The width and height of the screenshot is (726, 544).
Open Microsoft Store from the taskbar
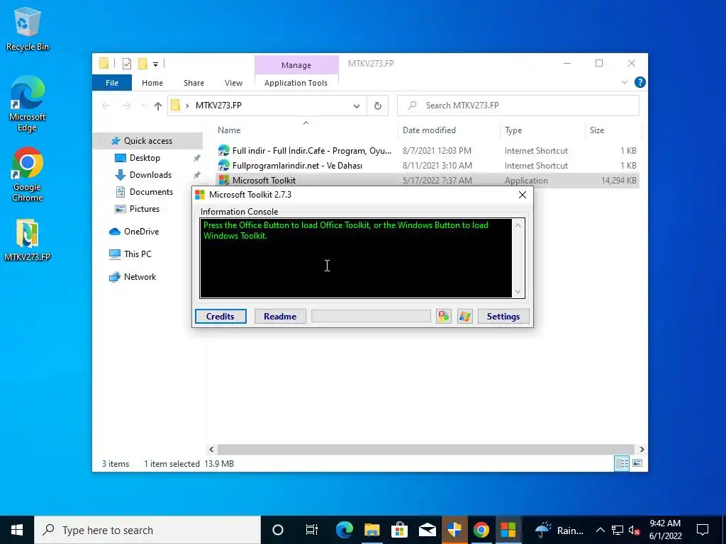click(x=399, y=530)
